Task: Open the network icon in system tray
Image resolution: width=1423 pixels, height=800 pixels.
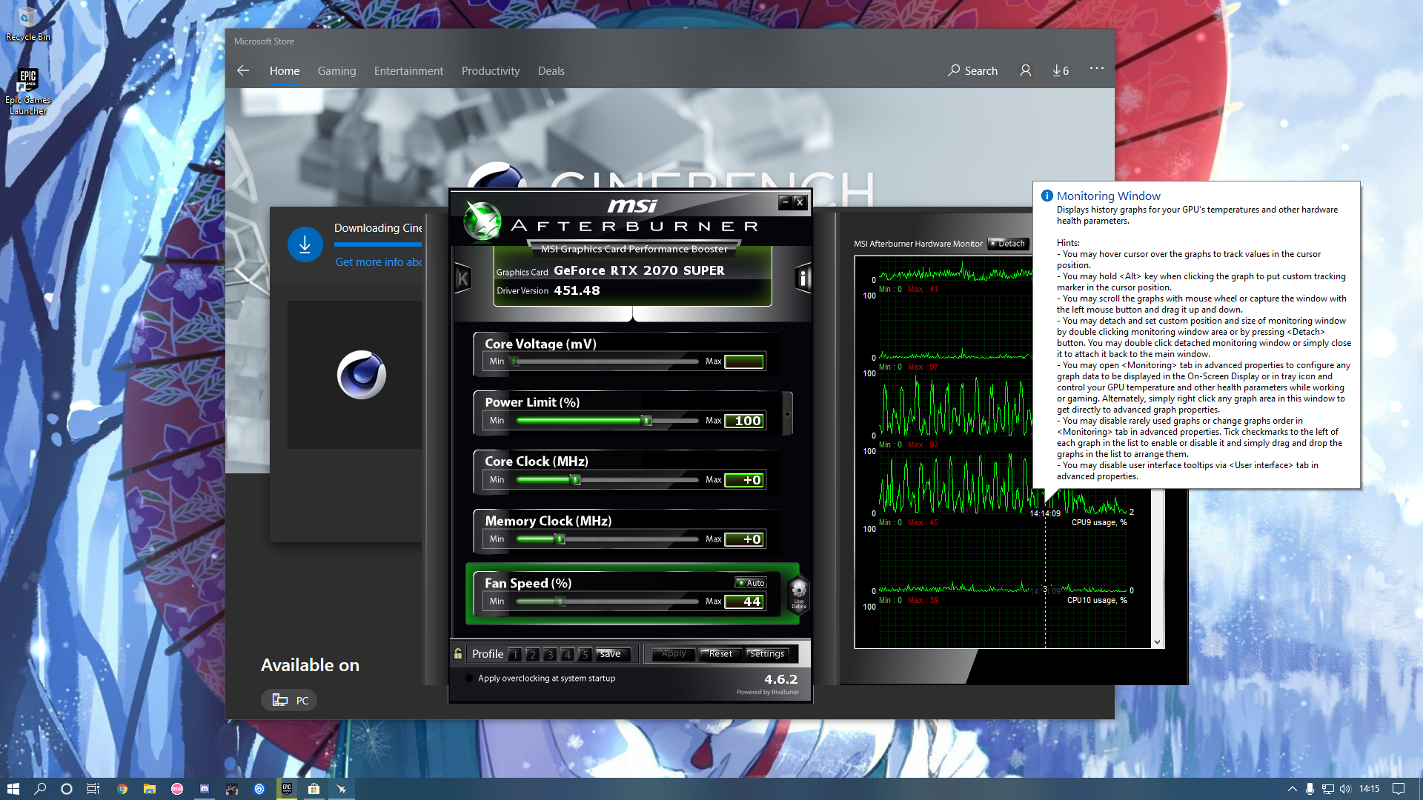Action: coord(1327,789)
